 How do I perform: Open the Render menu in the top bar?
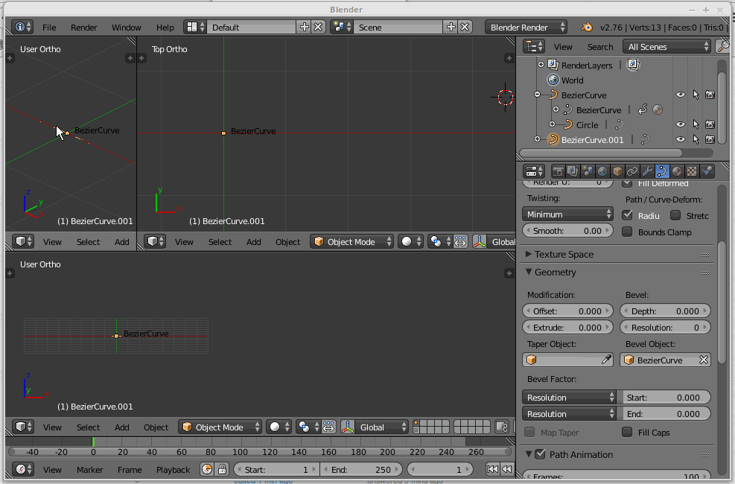point(83,27)
